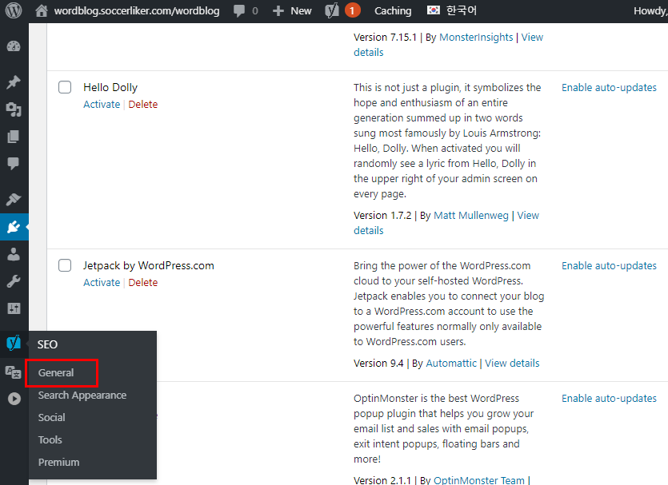The image size is (668, 485).
Task: Open Search Appearance in SEO menu
Action: pos(82,396)
